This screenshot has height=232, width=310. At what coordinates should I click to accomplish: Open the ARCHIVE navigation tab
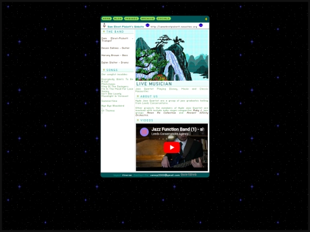tap(148, 18)
